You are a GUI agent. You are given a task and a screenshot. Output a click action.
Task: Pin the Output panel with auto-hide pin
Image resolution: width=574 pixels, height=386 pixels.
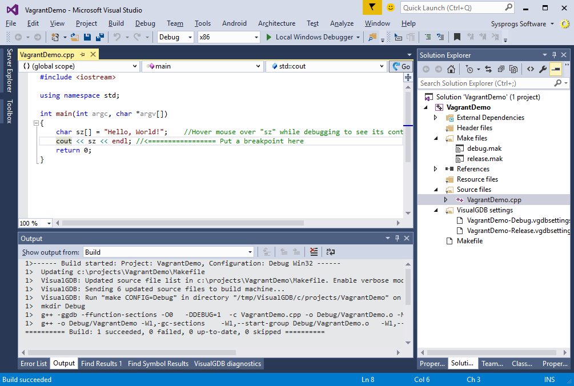click(397, 238)
